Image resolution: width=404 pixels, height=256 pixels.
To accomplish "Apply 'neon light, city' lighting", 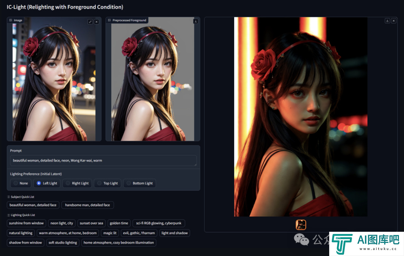I will click(62, 223).
